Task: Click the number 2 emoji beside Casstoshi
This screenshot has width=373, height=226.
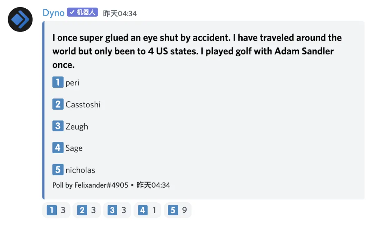Action: (x=58, y=104)
